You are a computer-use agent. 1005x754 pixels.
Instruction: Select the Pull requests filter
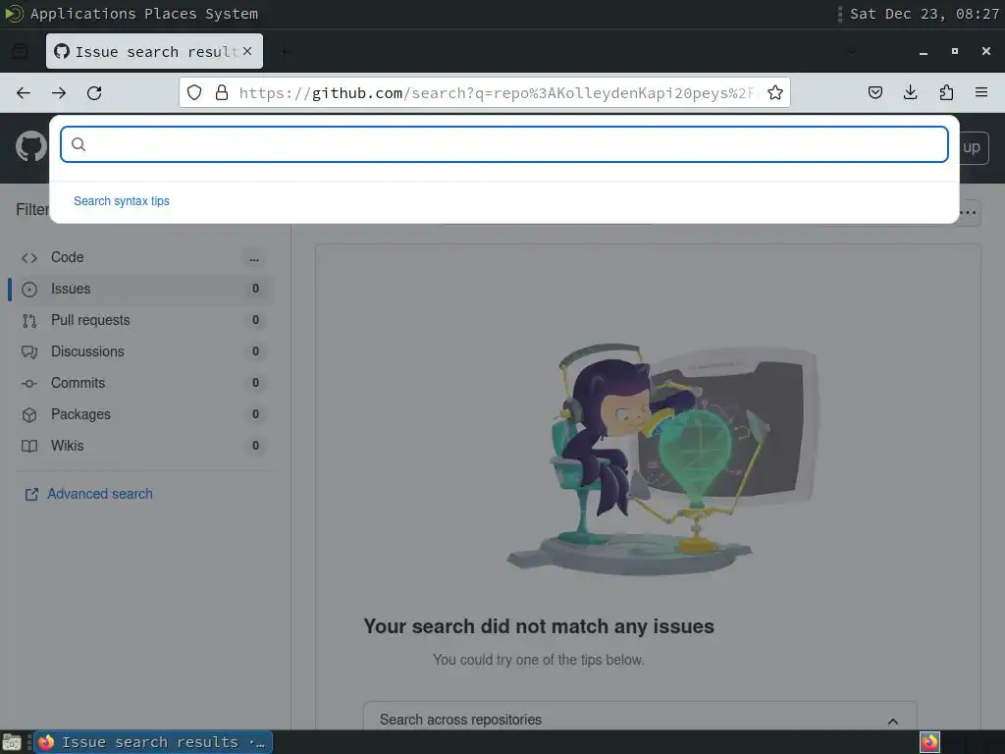pos(141,321)
